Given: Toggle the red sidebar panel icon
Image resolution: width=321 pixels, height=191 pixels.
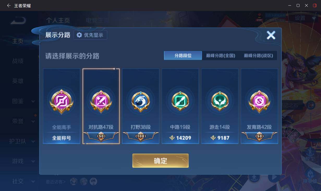Looking at the screenshot, I should 315,5.
